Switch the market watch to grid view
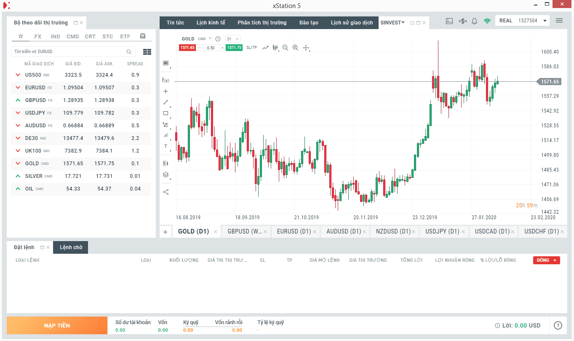 click(x=147, y=52)
